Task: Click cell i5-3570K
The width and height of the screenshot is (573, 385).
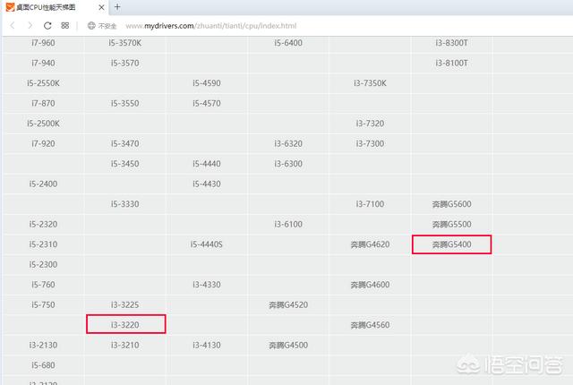Action: [124, 43]
